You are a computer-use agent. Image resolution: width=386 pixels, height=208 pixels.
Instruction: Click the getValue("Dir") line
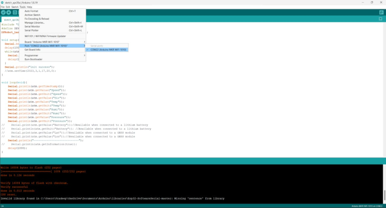click(37, 98)
